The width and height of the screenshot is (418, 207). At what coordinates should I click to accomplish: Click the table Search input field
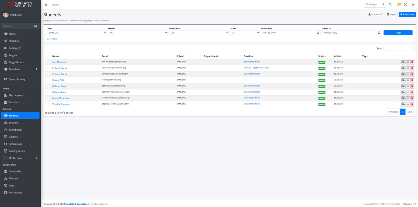[400, 48]
